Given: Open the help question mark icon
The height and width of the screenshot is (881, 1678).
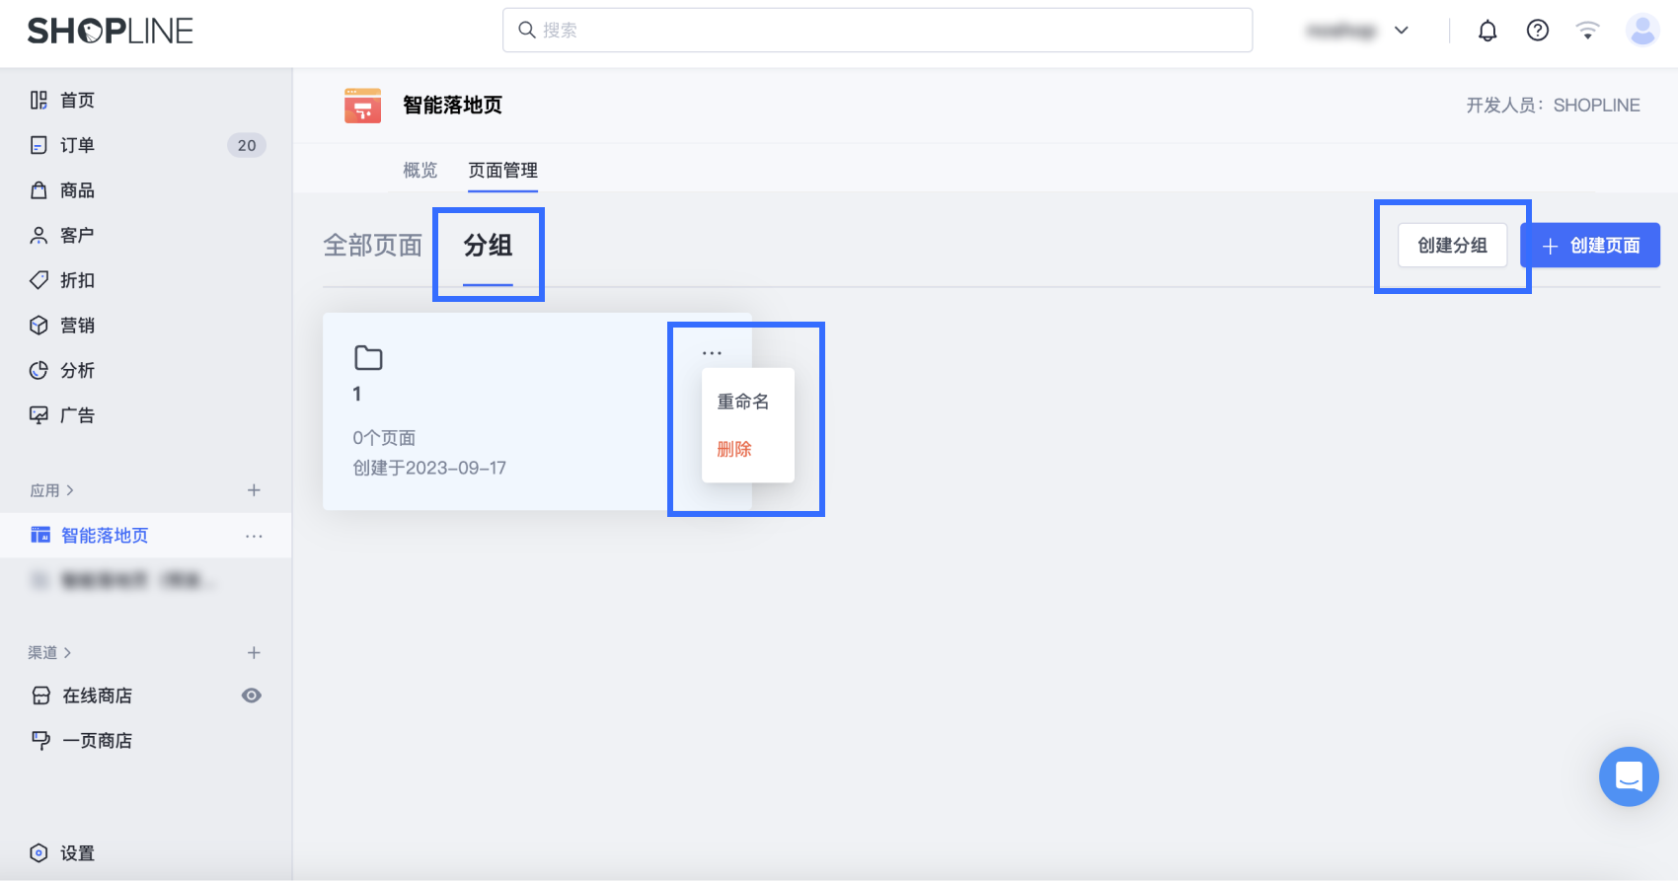Looking at the screenshot, I should point(1537,31).
